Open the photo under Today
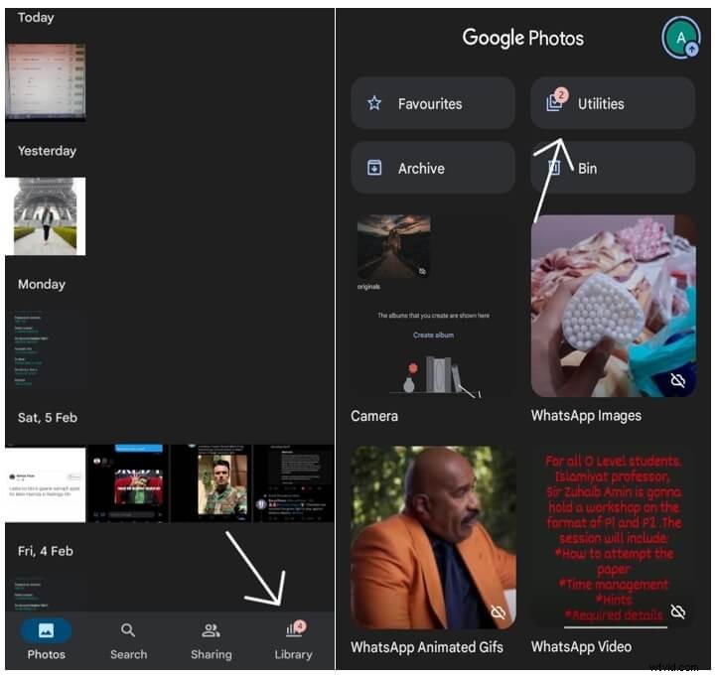 coord(46,82)
